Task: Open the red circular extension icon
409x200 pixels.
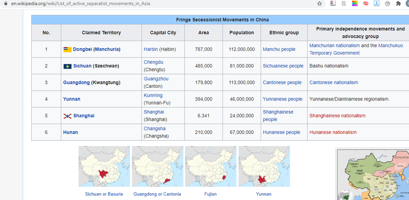Action: click(x=366, y=4)
